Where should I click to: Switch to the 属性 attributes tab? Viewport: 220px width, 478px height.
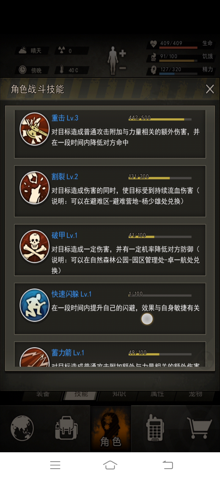157,394
